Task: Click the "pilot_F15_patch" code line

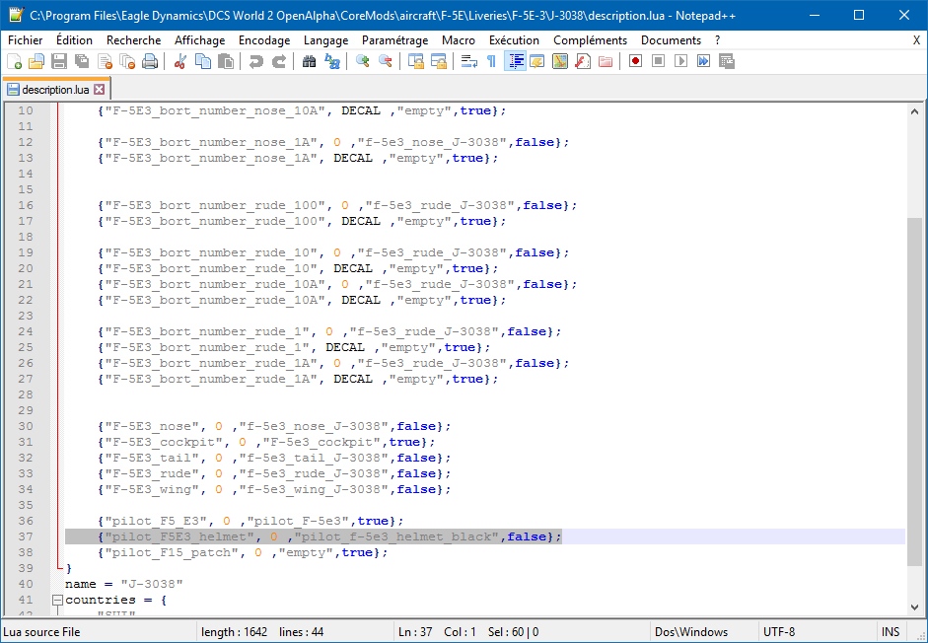Action: click(x=243, y=552)
